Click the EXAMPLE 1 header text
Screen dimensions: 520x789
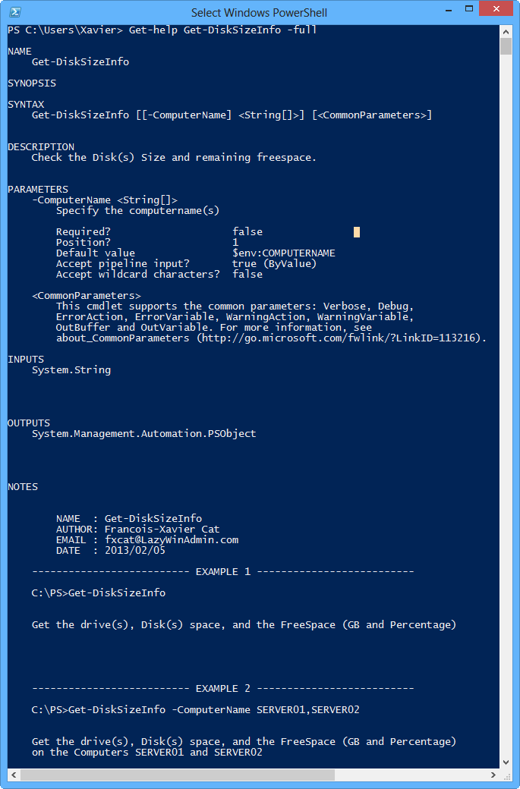[x=223, y=572]
